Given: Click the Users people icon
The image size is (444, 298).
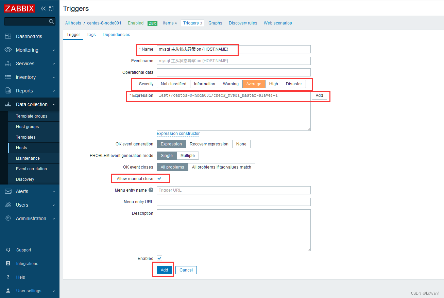Looking at the screenshot, I should coord(8,205).
